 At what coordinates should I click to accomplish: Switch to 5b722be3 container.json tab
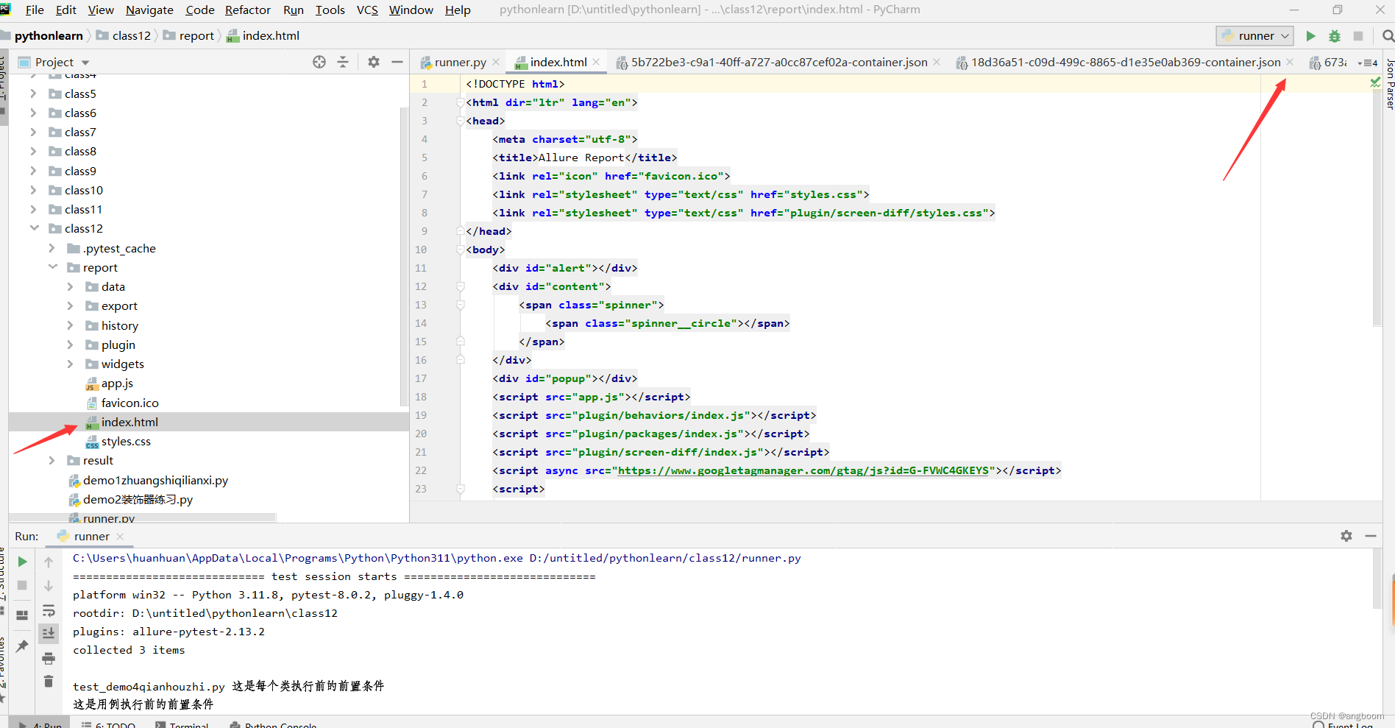click(778, 63)
